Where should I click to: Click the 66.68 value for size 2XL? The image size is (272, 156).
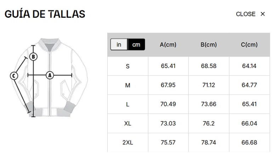click(x=249, y=143)
